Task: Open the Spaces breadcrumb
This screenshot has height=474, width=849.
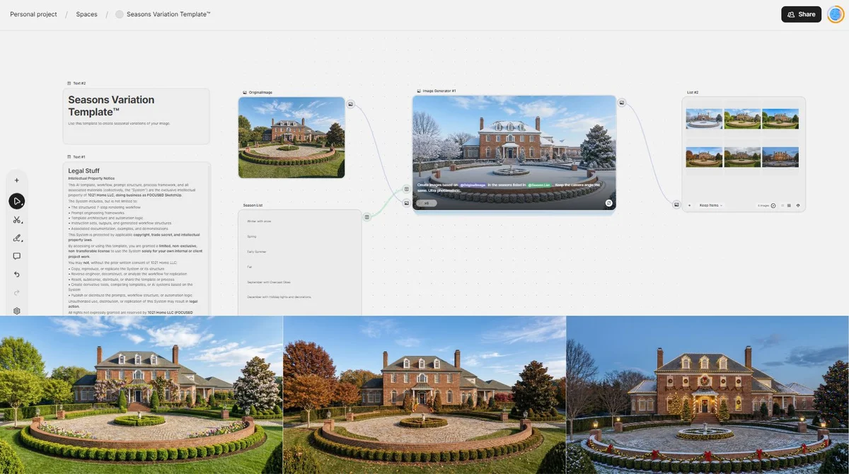Action: tap(86, 13)
